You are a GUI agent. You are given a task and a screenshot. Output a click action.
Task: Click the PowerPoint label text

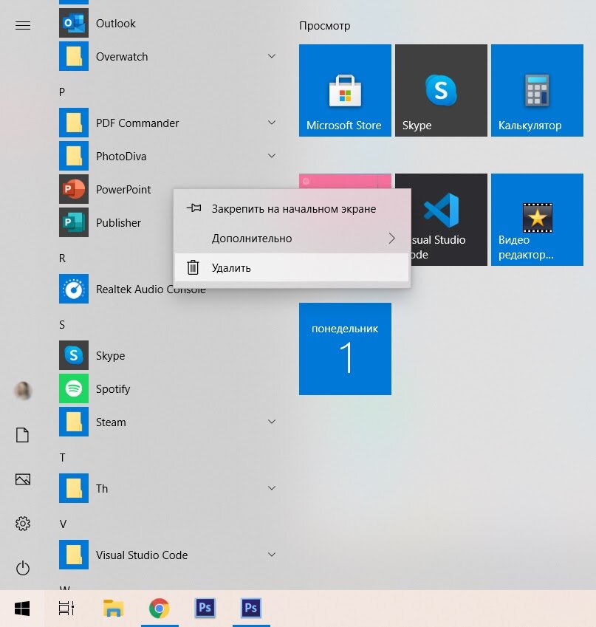(x=123, y=190)
